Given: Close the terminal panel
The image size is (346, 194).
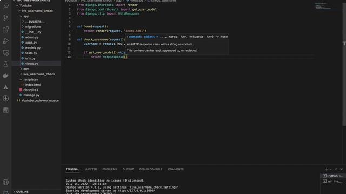Looking at the screenshot, I should click(x=341, y=169).
